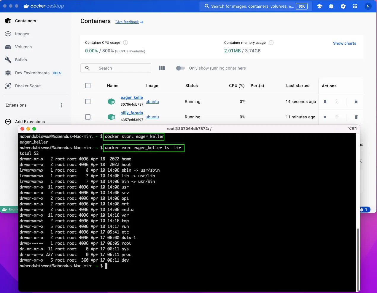Click the Dev Environments box icon
377x293 pixels.
pyautogui.click(x=8, y=73)
